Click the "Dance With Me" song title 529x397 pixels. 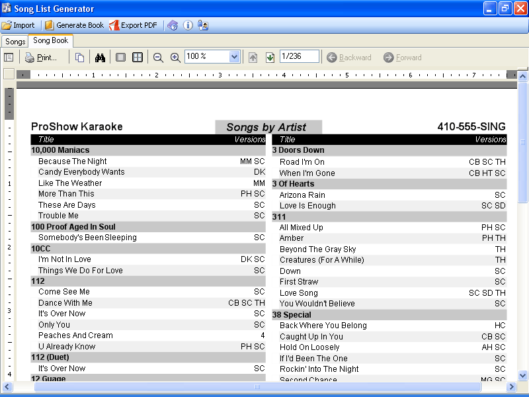[65, 303]
